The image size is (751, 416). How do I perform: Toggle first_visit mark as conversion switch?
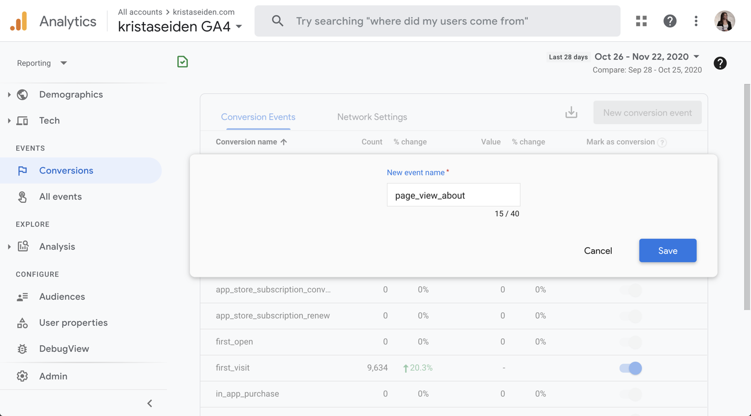[x=631, y=368]
